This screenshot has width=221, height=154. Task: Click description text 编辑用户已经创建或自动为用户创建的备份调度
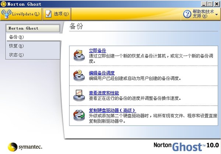click(x=135, y=78)
